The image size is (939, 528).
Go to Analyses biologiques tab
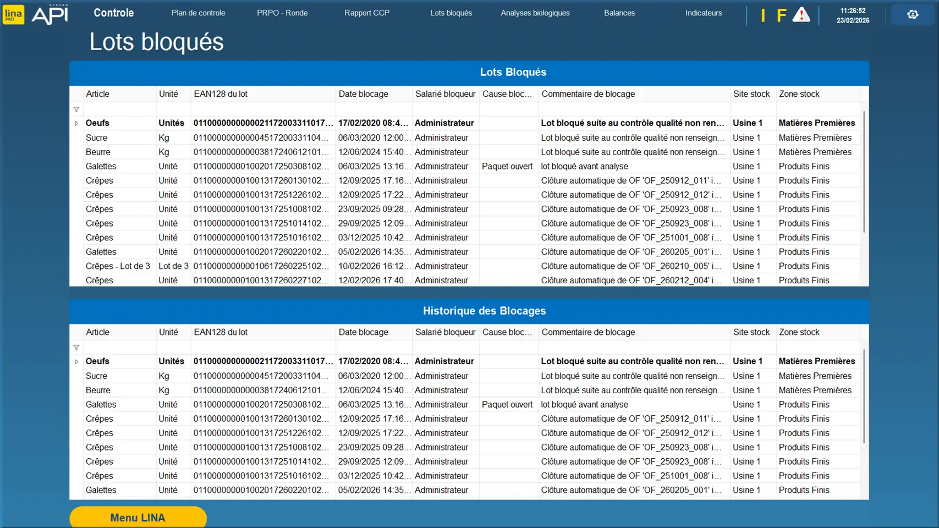tap(535, 13)
